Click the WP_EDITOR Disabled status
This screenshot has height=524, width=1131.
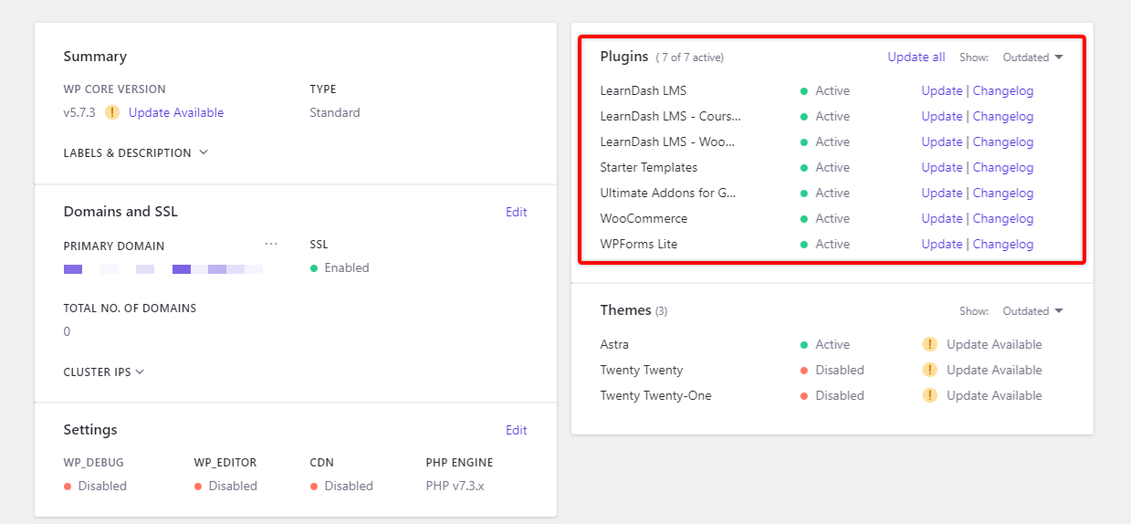tap(225, 486)
